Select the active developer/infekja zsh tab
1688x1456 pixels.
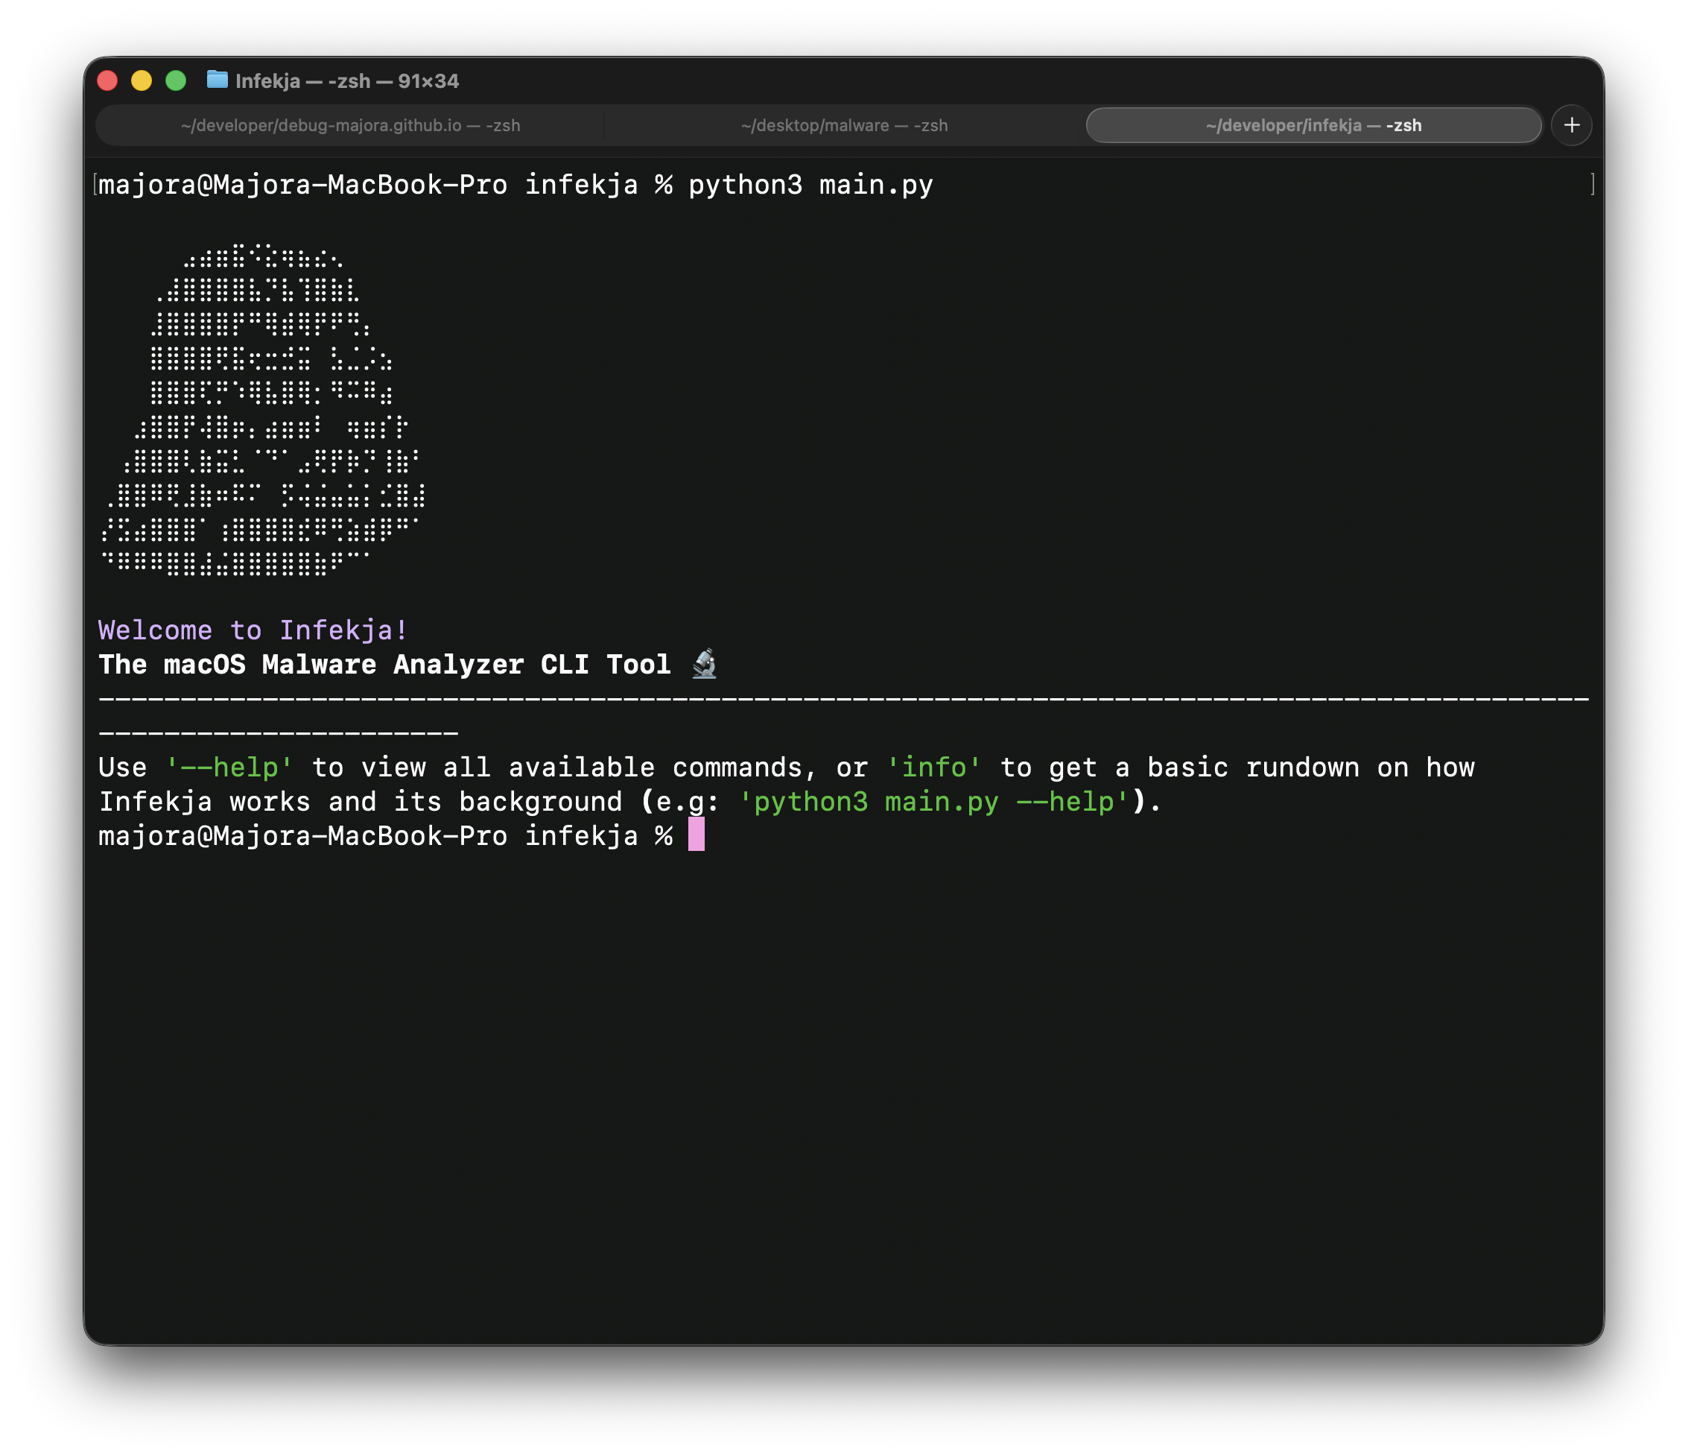[1313, 124]
